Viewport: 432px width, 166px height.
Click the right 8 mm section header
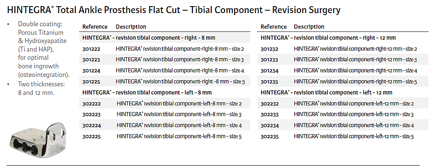pos(149,38)
